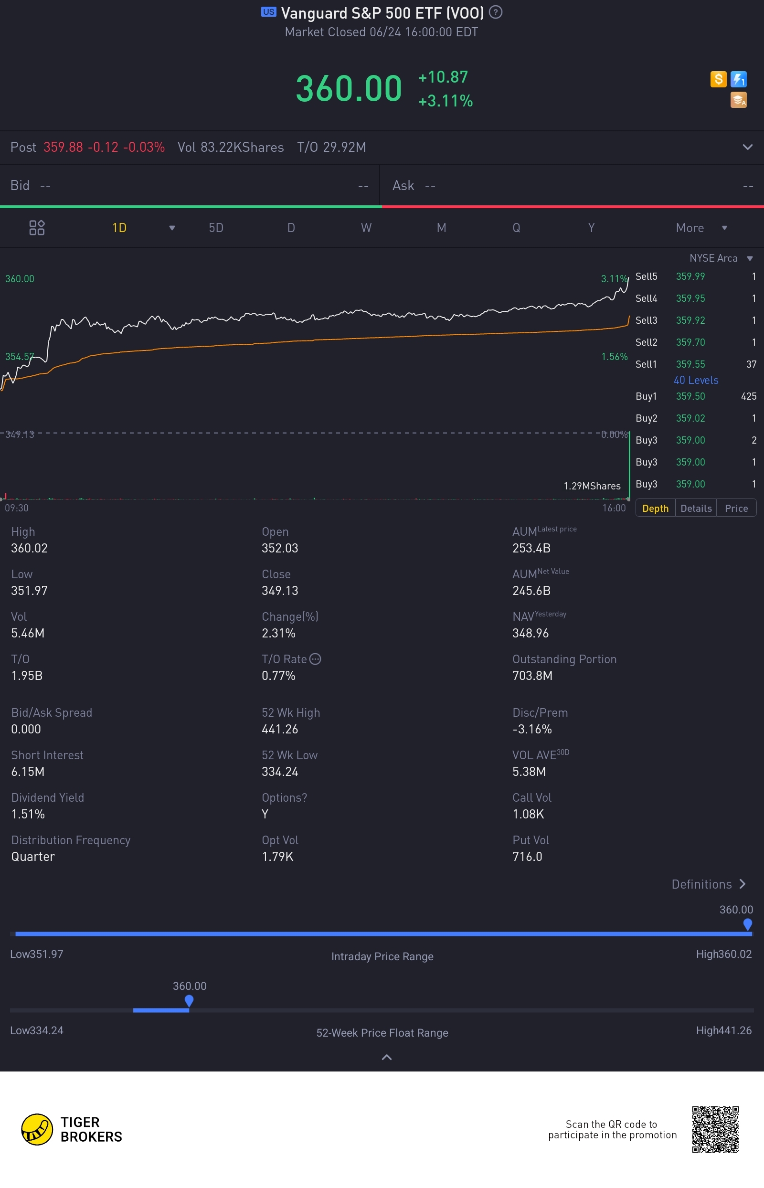
Task: Tap the promotion QR code
Action: point(715,1129)
